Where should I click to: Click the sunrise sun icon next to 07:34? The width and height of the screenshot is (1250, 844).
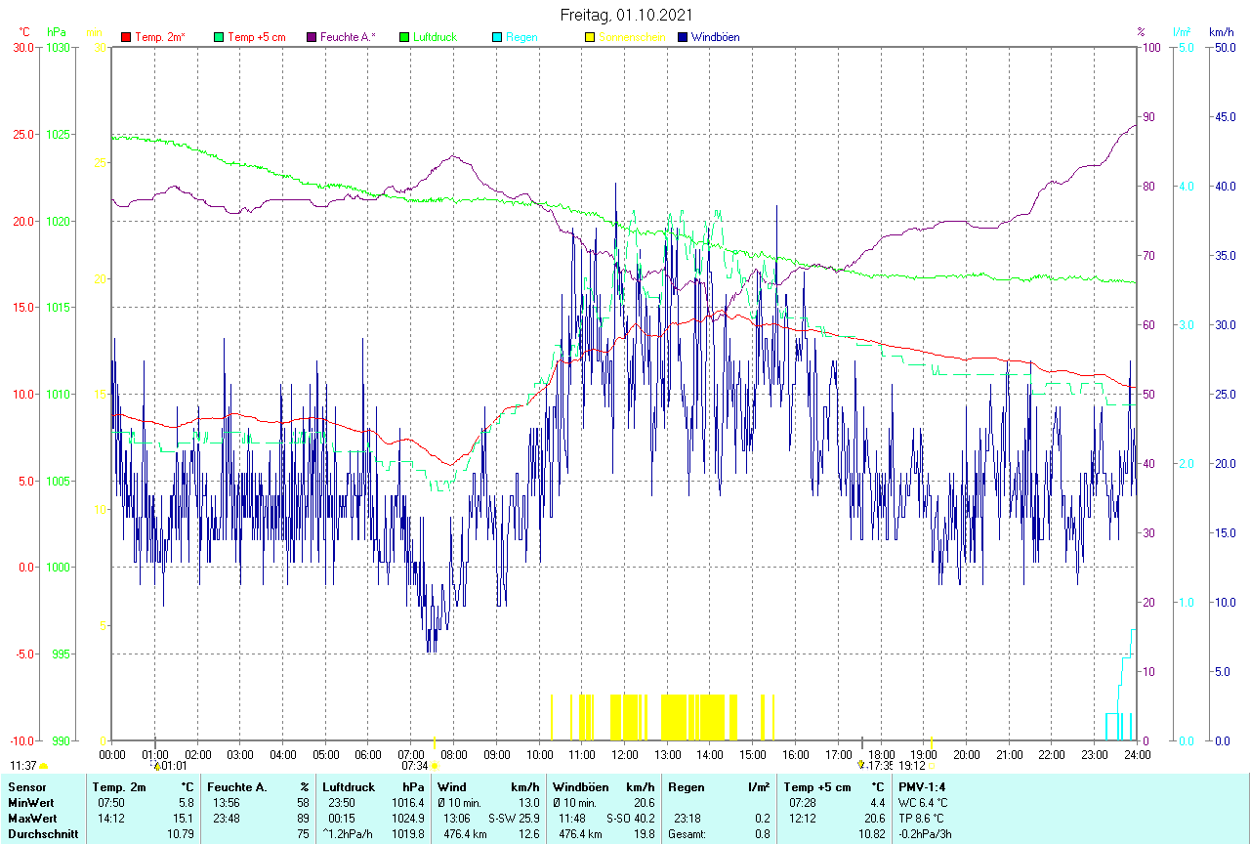[435, 767]
